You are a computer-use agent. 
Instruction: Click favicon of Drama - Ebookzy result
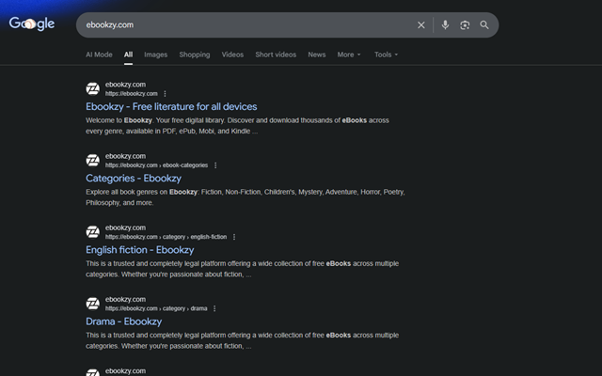pyautogui.click(x=92, y=304)
